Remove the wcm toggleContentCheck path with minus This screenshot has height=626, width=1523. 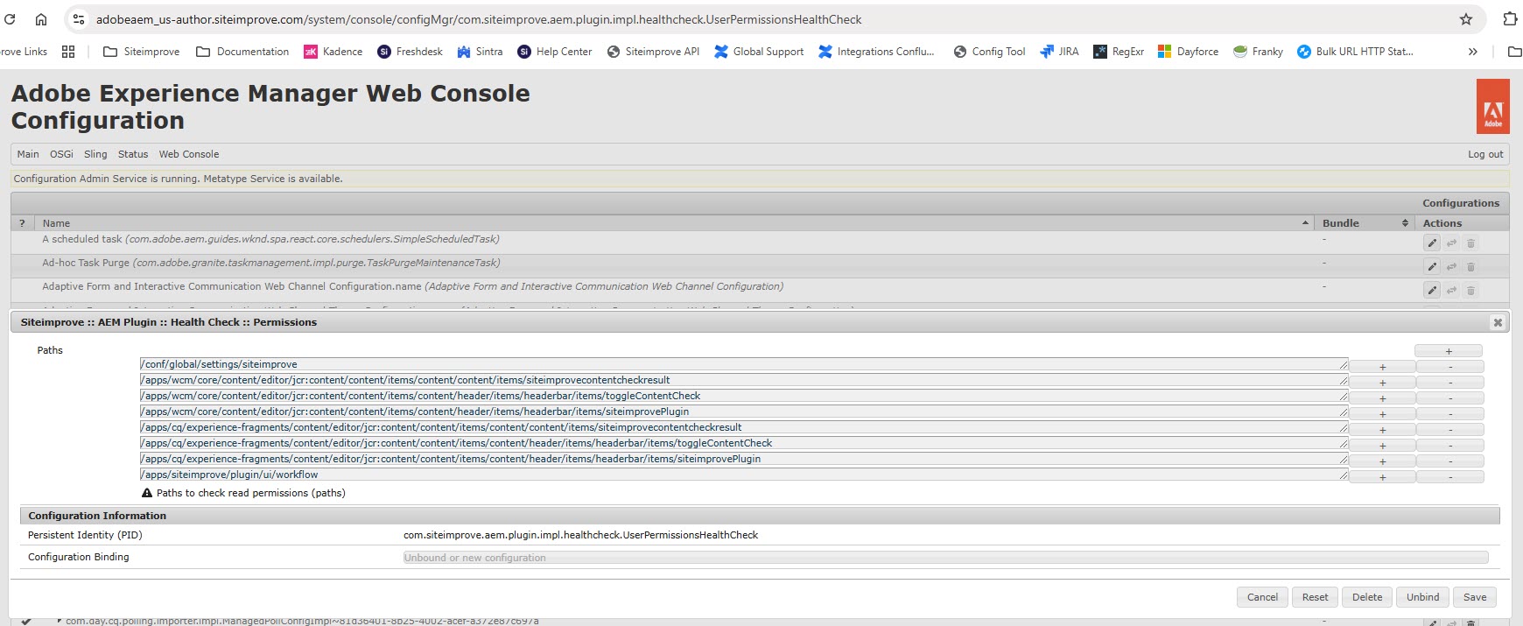(1450, 398)
